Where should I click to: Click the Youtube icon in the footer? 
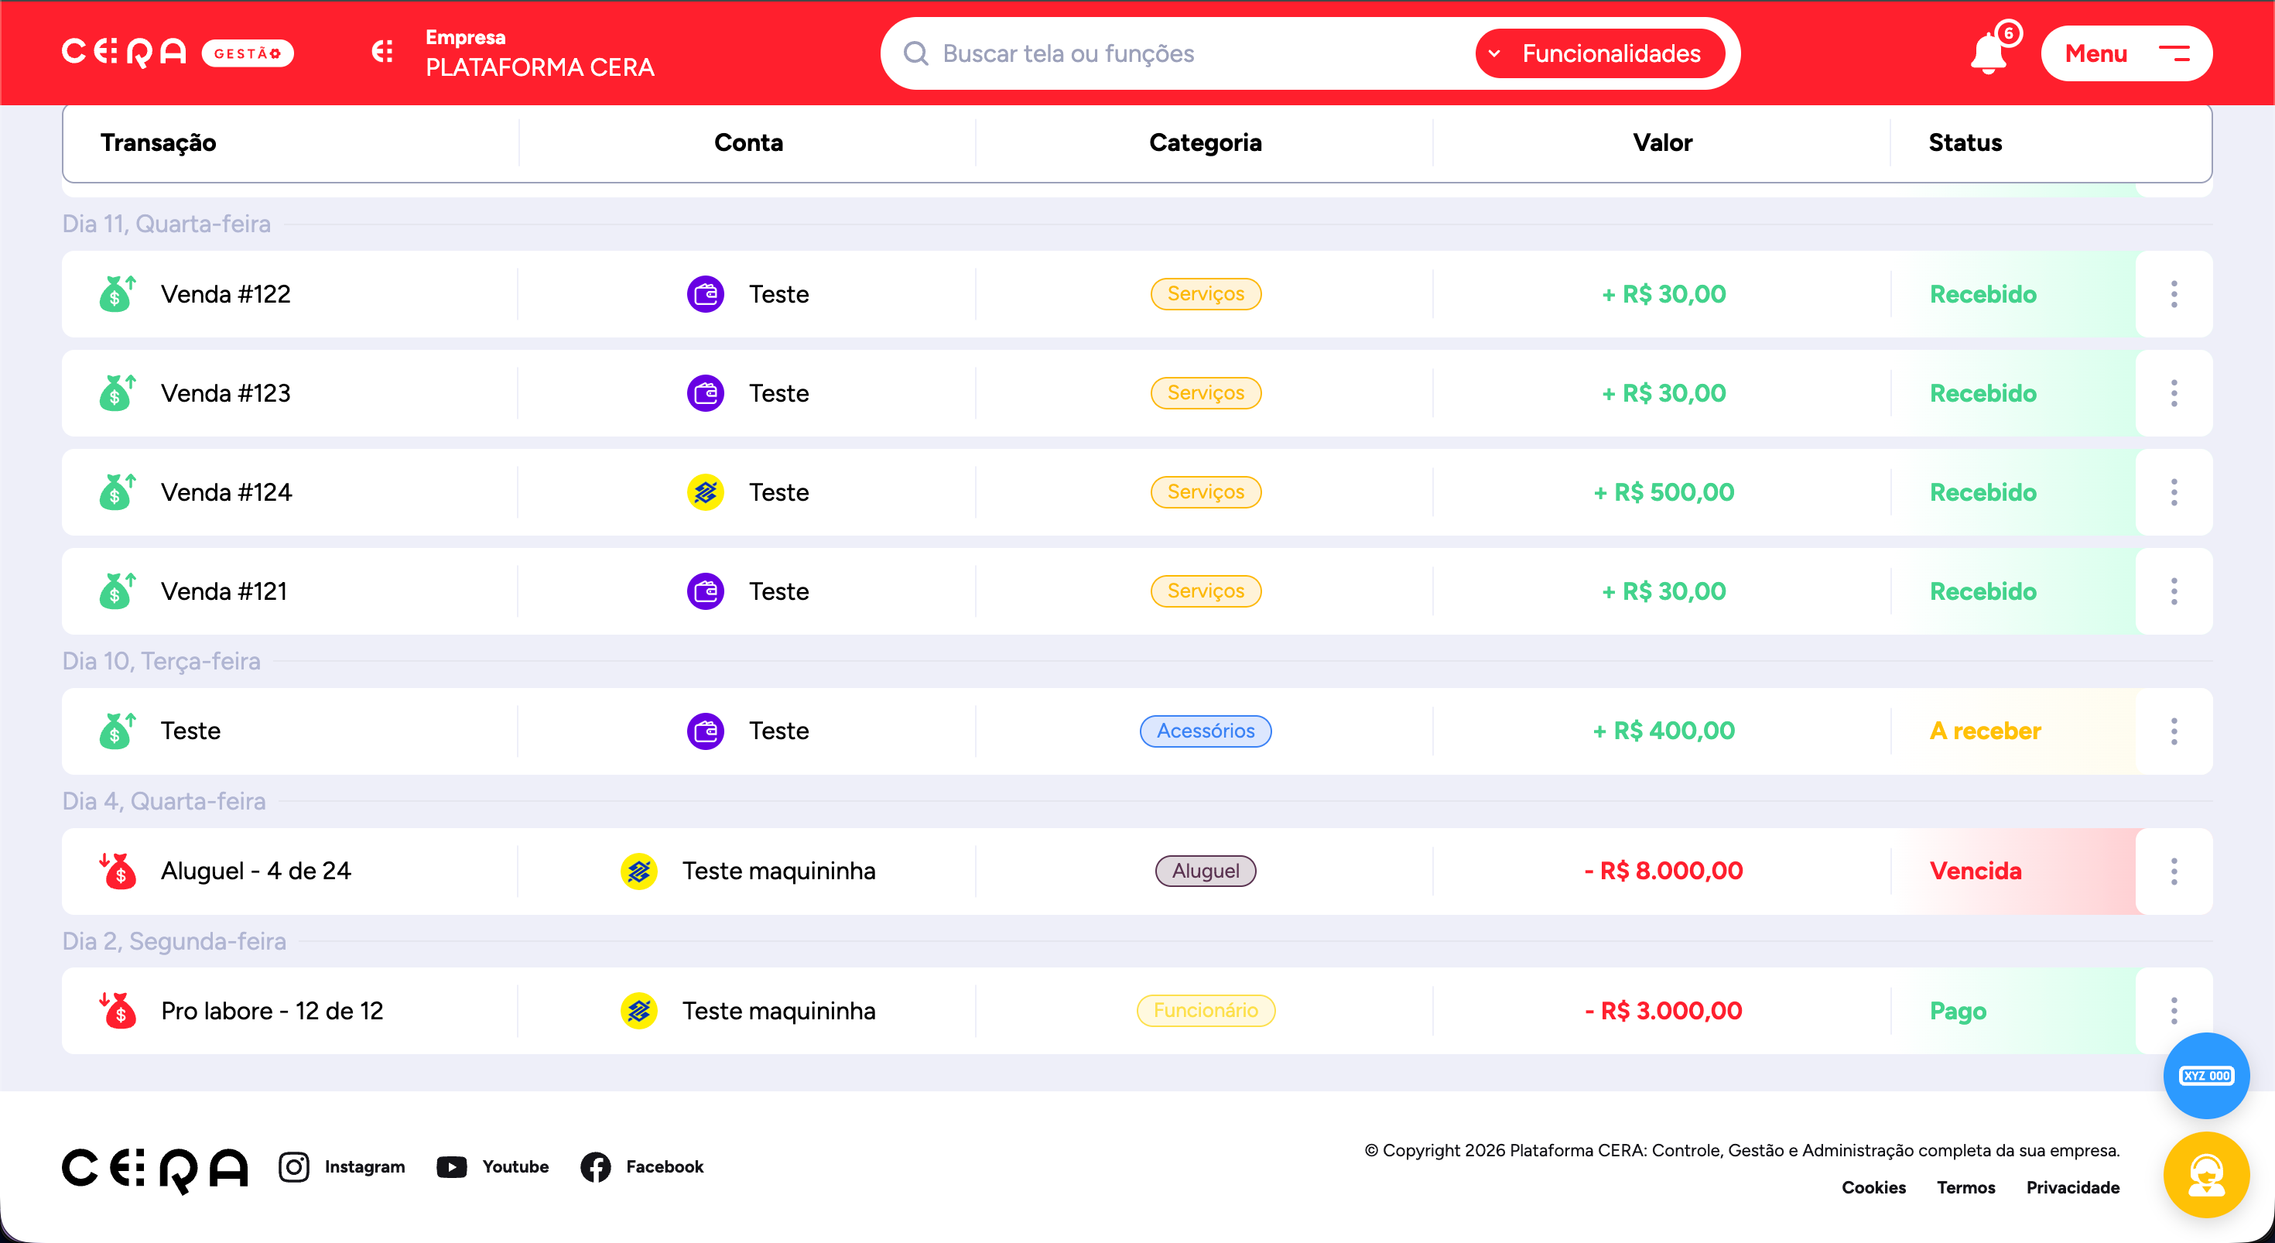tap(452, 1166)
